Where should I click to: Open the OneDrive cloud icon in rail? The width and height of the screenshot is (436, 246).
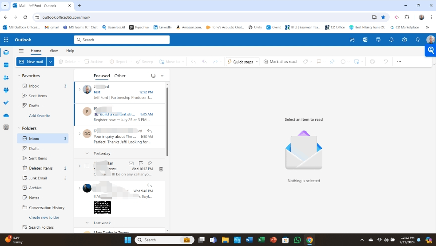(6, 115)
